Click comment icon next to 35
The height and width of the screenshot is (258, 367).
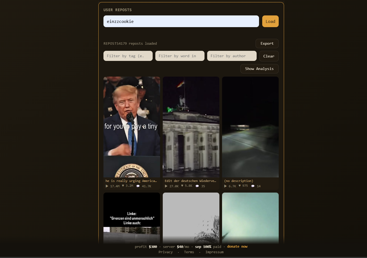coord(197,186)
